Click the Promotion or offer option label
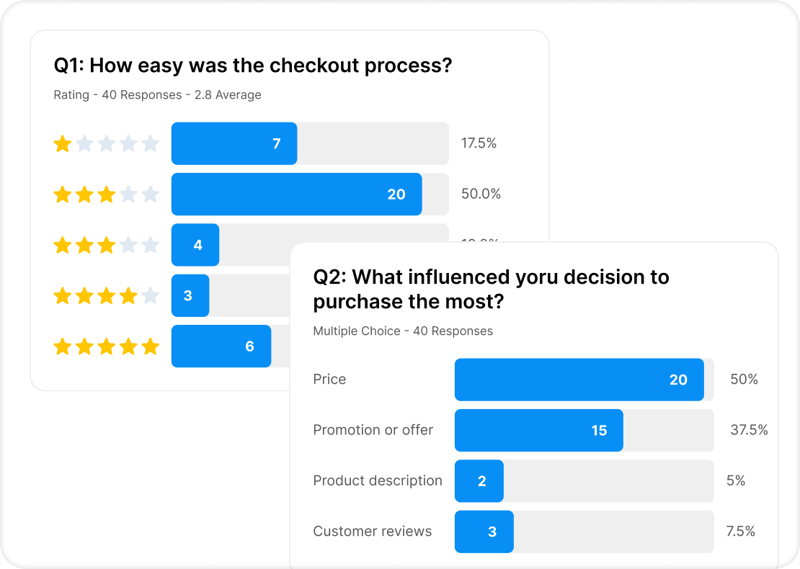 coord(373,430)
